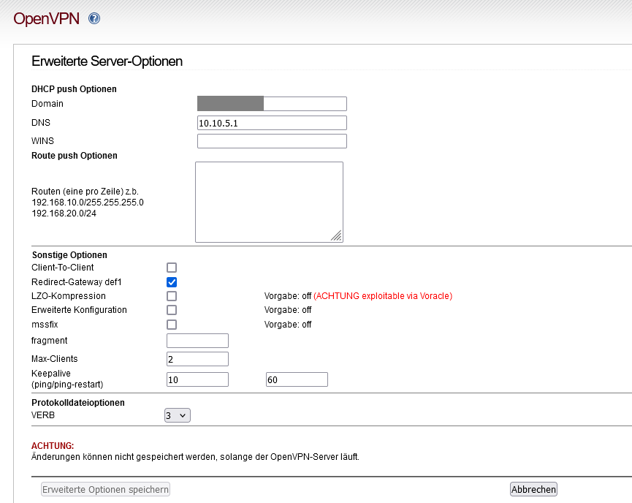
Task: Click the Protokolldateioptionen heading
Action: tap(78, 403)
